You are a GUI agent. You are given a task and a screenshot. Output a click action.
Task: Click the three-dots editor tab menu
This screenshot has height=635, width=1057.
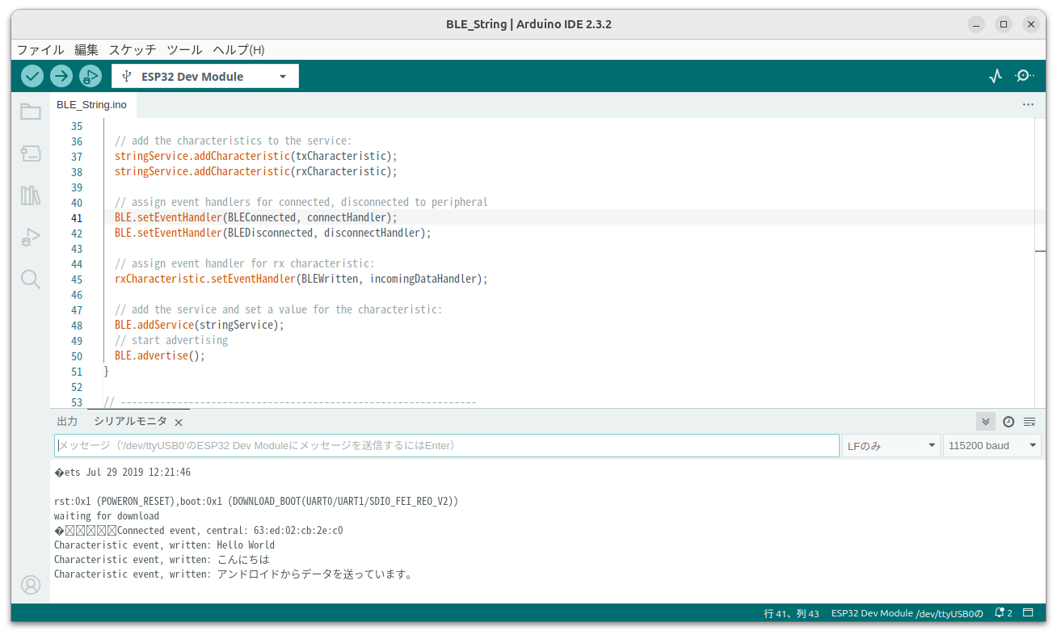point(1028,105)
